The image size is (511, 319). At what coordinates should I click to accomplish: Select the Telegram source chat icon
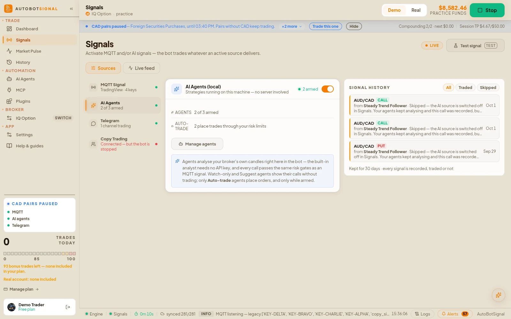pos(93,123)
